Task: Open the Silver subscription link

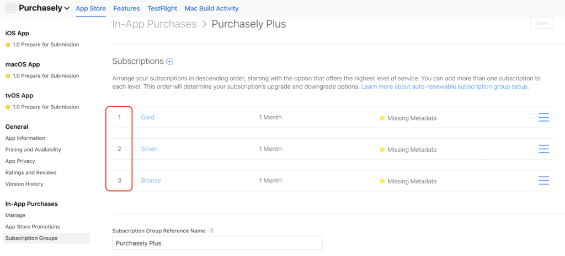Action: (149, 149)
